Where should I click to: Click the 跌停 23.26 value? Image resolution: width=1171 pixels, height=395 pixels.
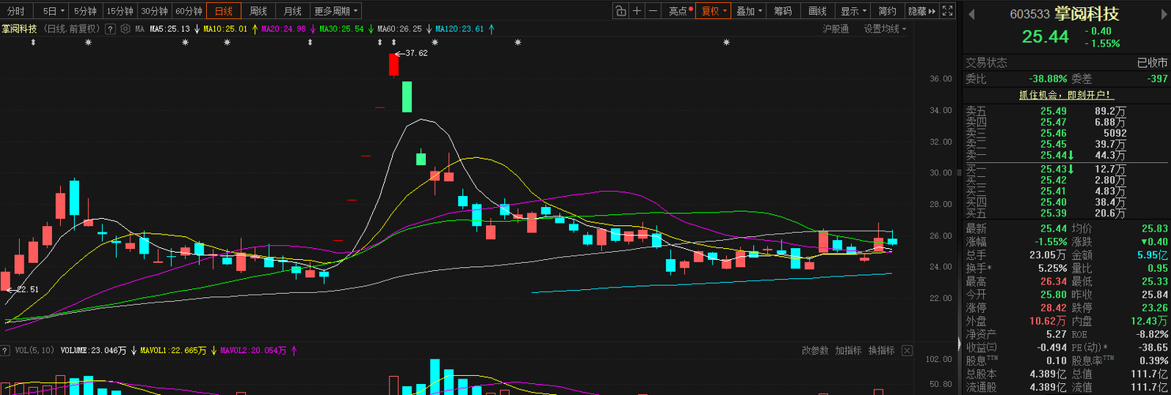click(1154, 307)
